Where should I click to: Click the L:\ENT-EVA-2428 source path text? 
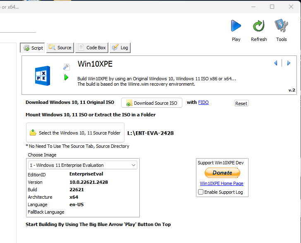click(150, 133)
